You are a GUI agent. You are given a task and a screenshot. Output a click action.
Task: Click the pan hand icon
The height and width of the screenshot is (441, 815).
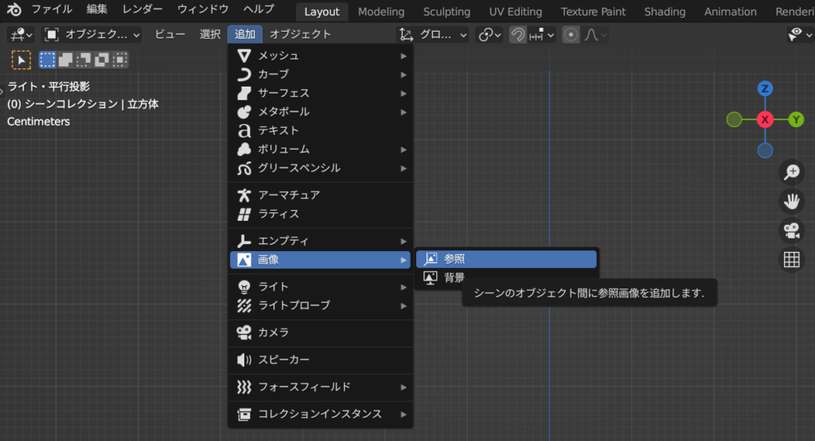pyautogui.click(x=791, y=201)
